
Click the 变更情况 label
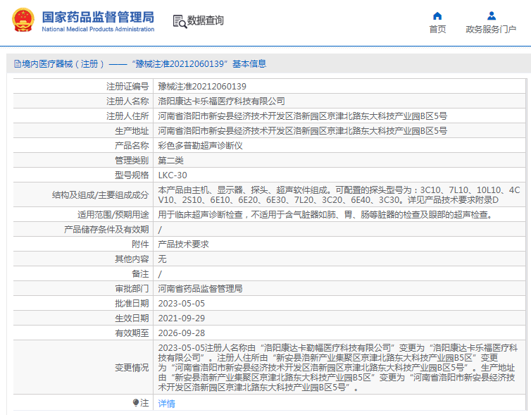132,368
